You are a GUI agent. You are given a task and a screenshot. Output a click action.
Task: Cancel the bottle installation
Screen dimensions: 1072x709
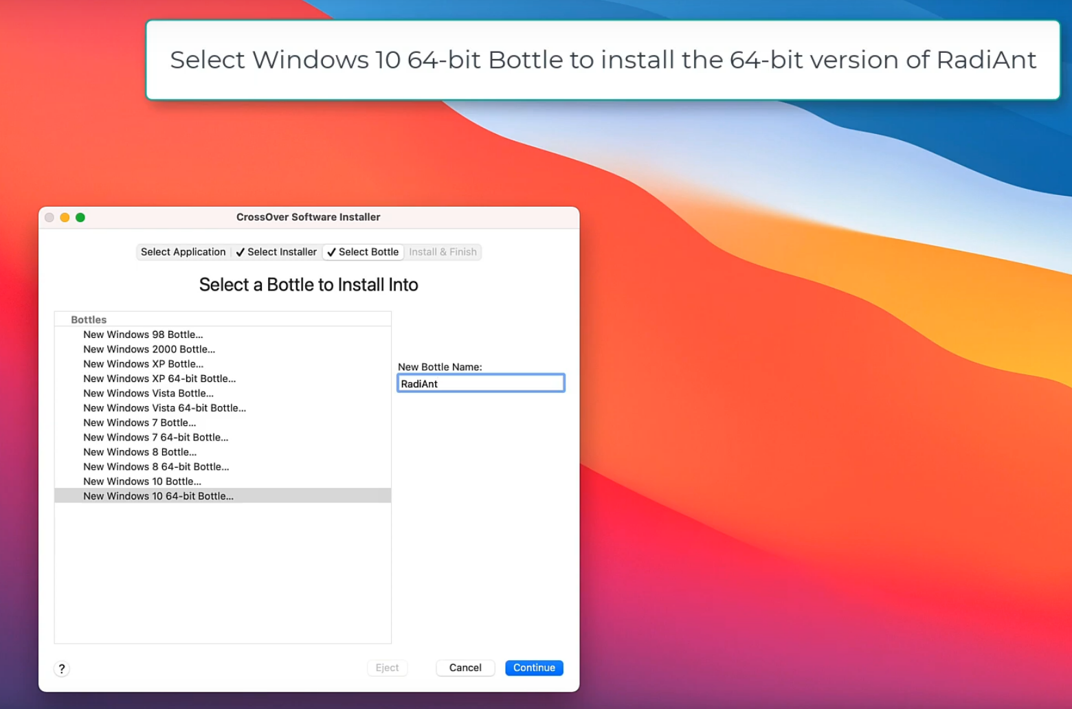pos(465,668)
